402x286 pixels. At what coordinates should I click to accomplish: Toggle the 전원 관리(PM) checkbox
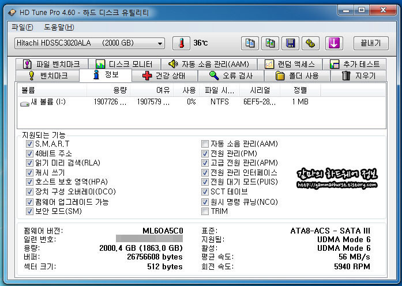205,153
